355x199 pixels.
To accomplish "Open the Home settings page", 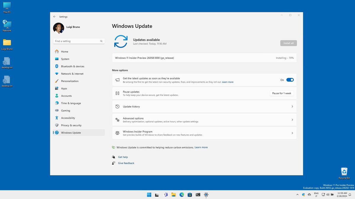I will click(x=79, y=52).
